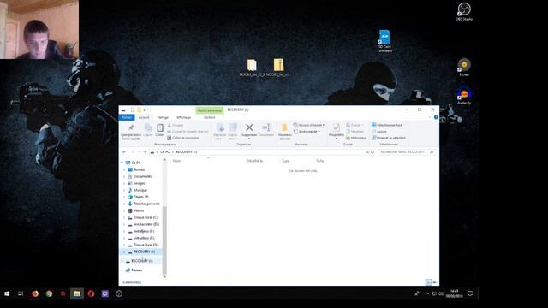The height and width of the screenshot is (308, 548).
Task: Open the Nouvel élément dropdown
Action: point(309,125)
